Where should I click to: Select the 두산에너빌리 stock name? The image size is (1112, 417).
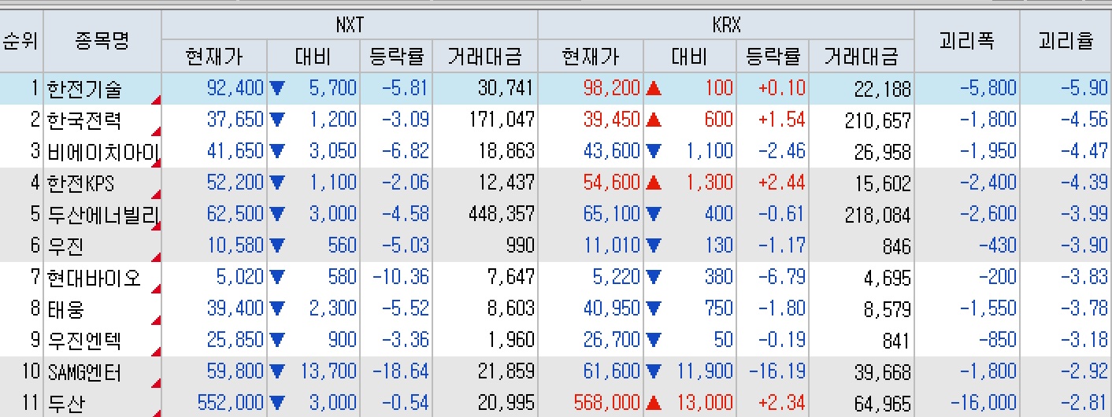click(103, 216)
